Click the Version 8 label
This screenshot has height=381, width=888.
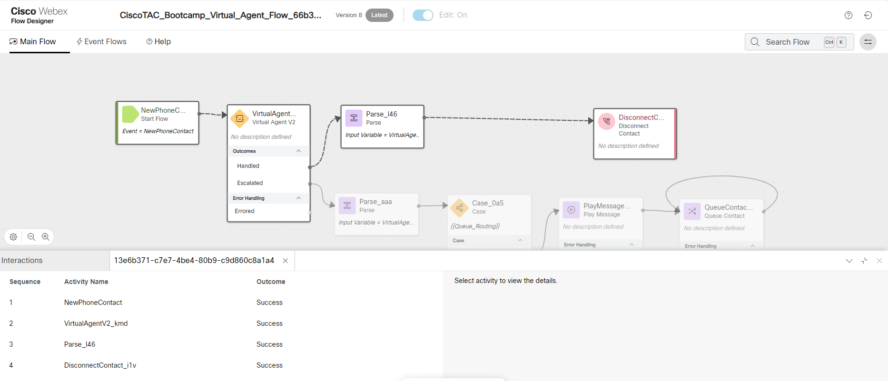[x=349, y=15]
